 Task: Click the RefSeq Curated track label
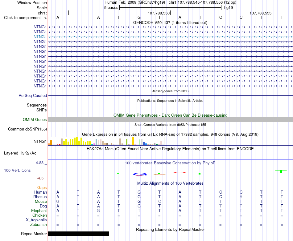(33, 95)
